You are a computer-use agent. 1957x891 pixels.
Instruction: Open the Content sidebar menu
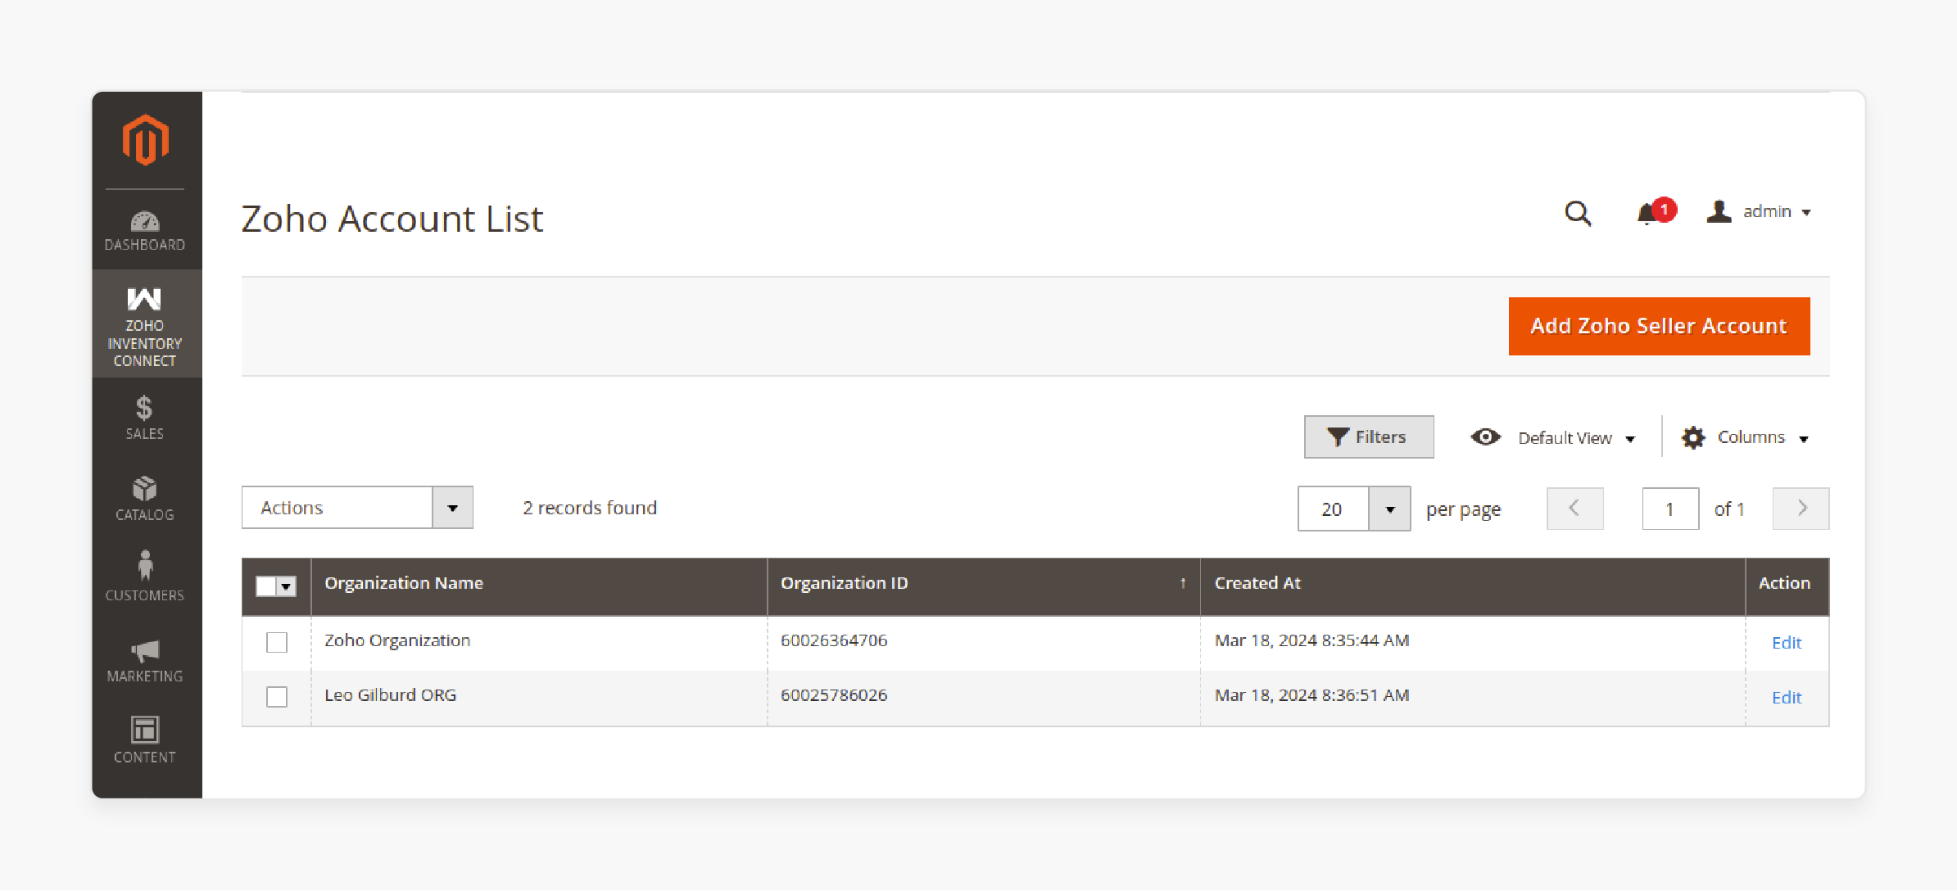point(145,740)
